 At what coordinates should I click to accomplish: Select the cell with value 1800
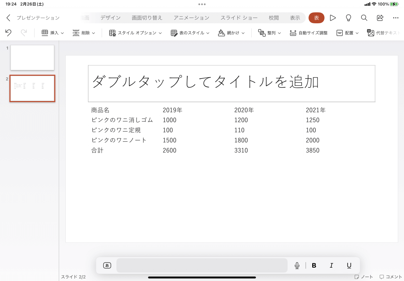point(241,140)
